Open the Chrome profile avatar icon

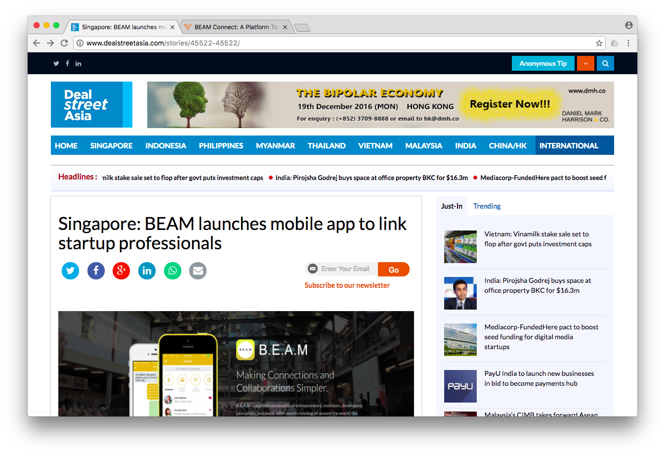click(628, 25)
